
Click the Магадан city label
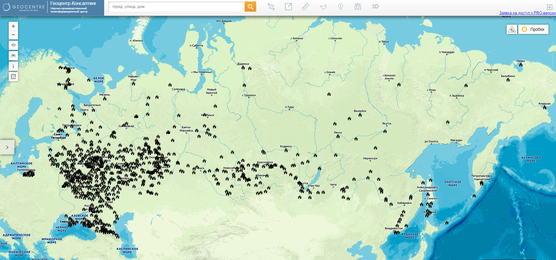pyautogui.click(x=456, y=140)
